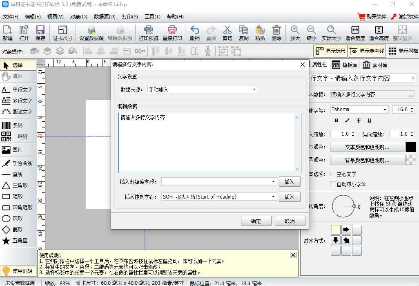Image resolution: width=419 pixels, height=286 pixels.
Task: Copy with the 复制 icon
Action: point(243,33)
